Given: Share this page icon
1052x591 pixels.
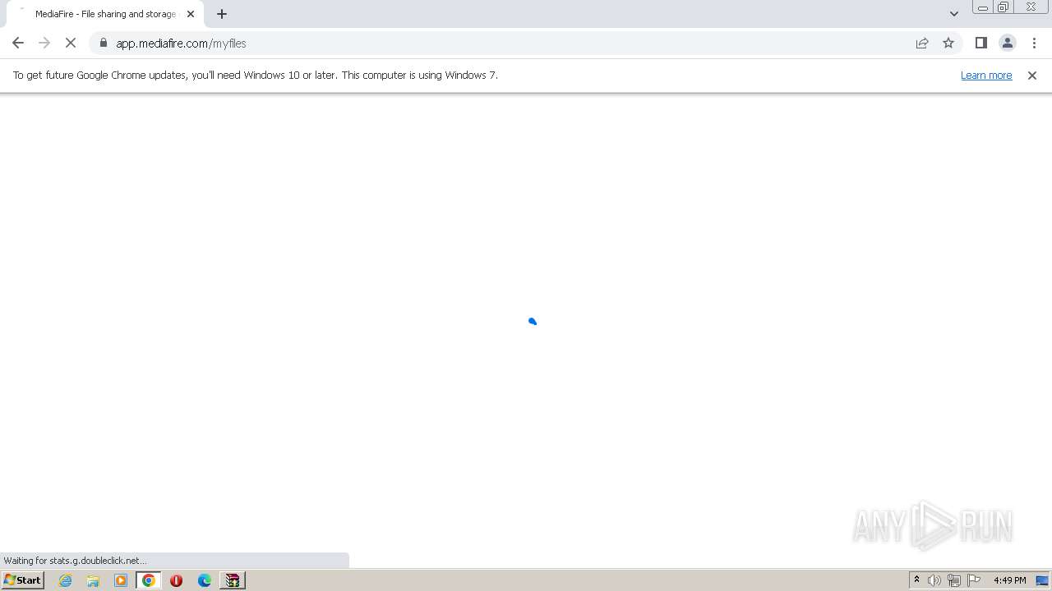Looking at the screenshot, I should pyautogui.click(x=922, y=43).
